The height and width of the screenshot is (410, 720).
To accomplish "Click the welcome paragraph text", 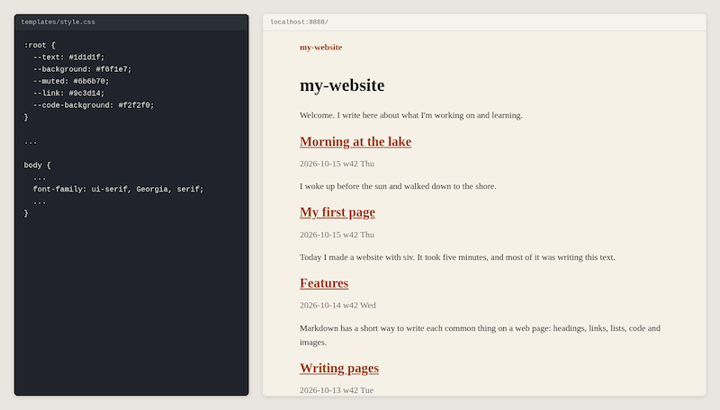I will (x=411, y=115).
